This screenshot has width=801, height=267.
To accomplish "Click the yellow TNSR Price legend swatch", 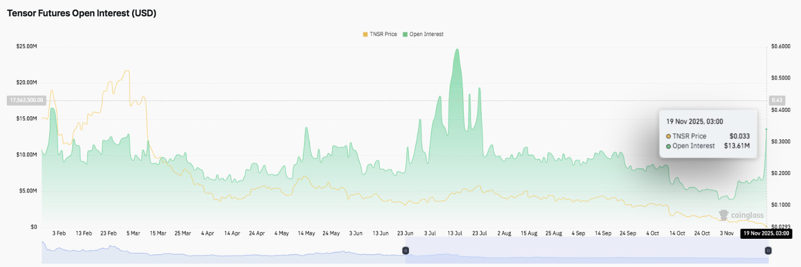I will pyautogui.click(x=365, y=34).
